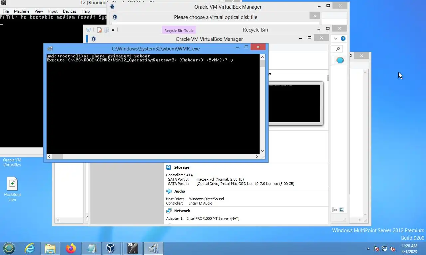Open the Help menu in the VM window
426x255 pixels.
tap(86, 11)
